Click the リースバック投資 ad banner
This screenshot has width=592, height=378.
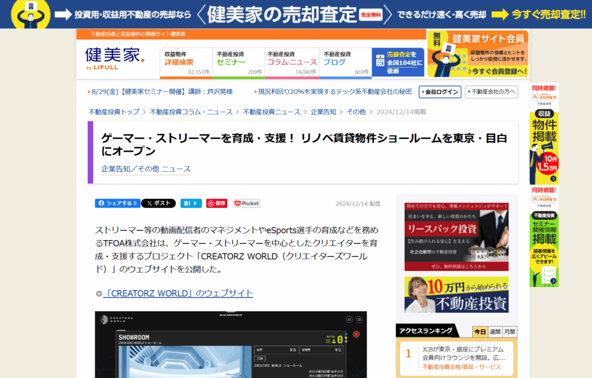(x=457, y=237)
